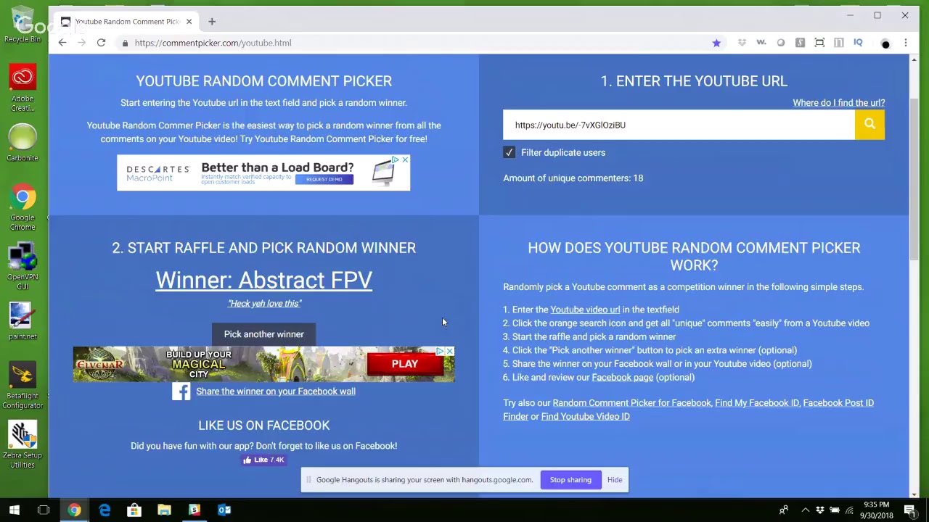Screen dimensions: 929x522
Task: Click PLAY on the Elvenar ad
Action: tap(405, 364)
